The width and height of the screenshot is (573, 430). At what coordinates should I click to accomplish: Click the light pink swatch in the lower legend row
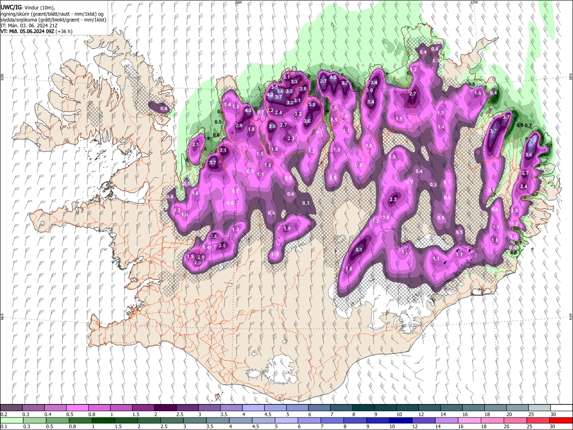click(469, 421)
